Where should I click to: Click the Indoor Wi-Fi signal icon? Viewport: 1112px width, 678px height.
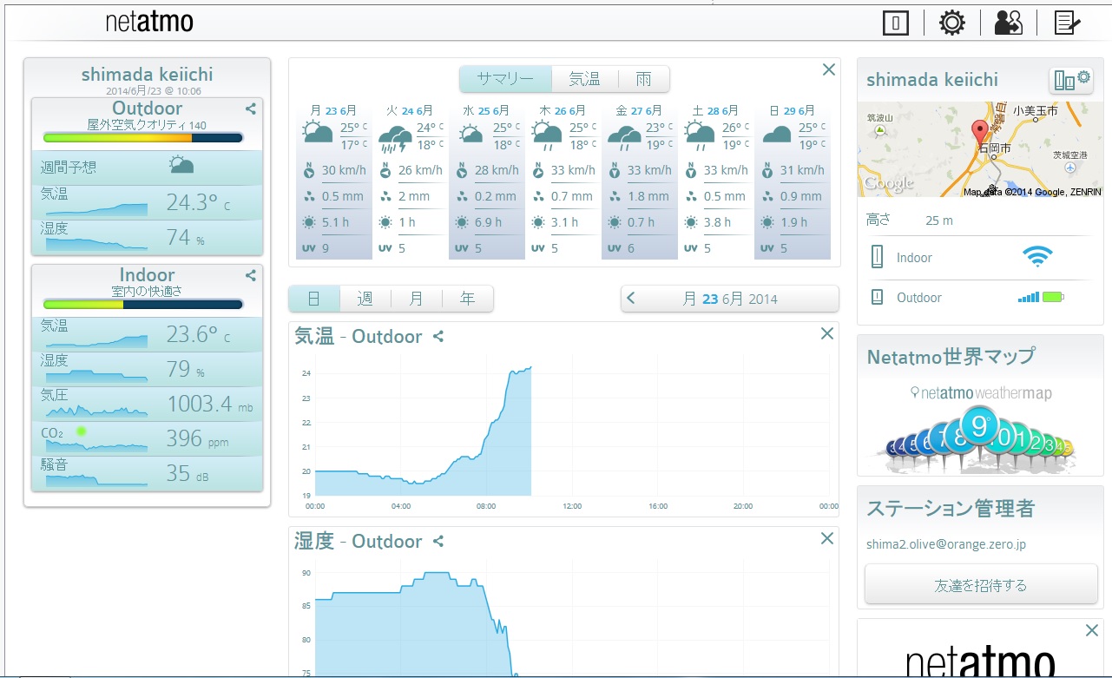pos(1037,257)
